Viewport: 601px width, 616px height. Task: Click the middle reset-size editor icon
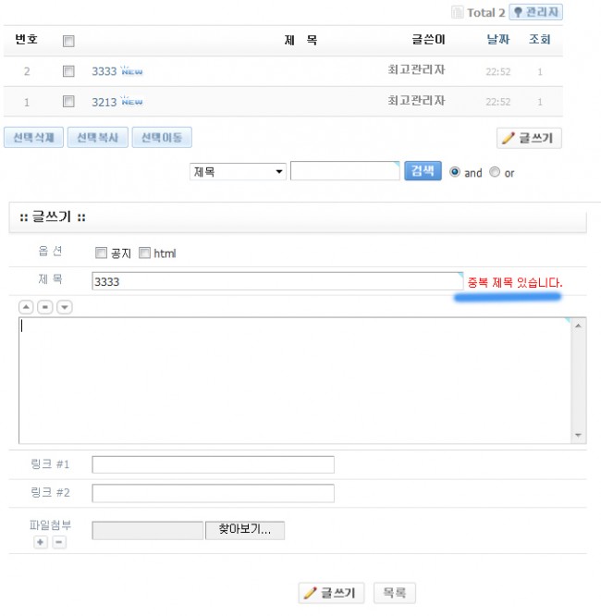pyautogui.click(x=45, y=307)
